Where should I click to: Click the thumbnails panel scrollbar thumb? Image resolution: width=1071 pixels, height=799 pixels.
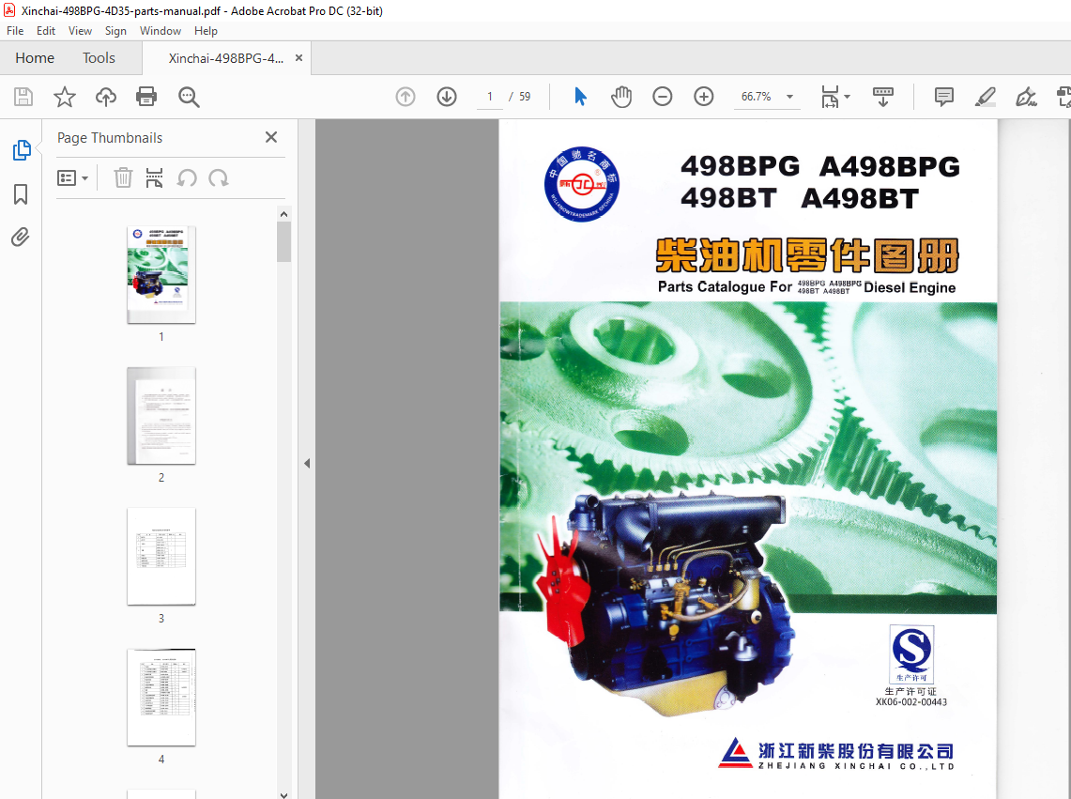284,242
